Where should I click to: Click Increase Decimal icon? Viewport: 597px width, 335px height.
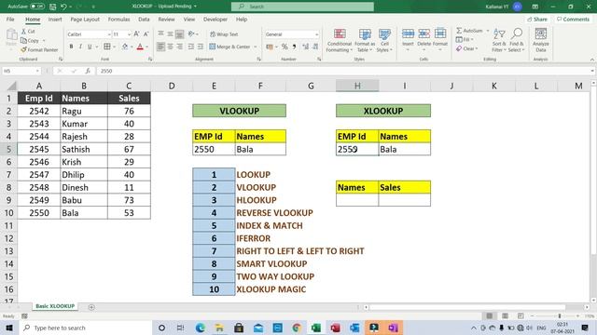tap(305, 47)
